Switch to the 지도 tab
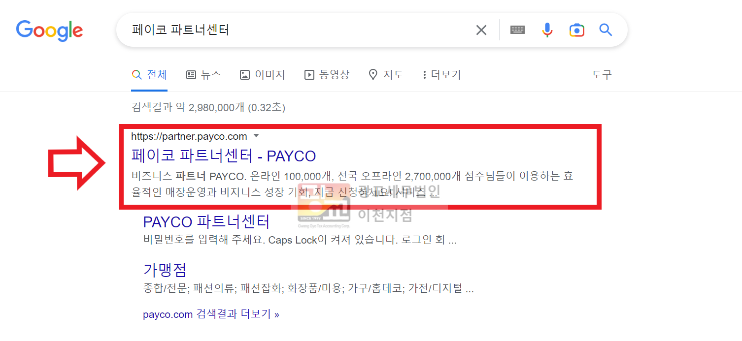This screenshot has height=341, width=742. (x=386, y=75)
